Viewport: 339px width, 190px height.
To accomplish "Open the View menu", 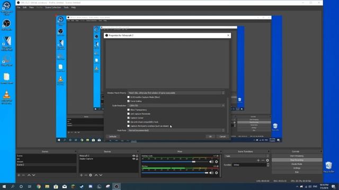I will pyautogui.click(x=31, y=7).
